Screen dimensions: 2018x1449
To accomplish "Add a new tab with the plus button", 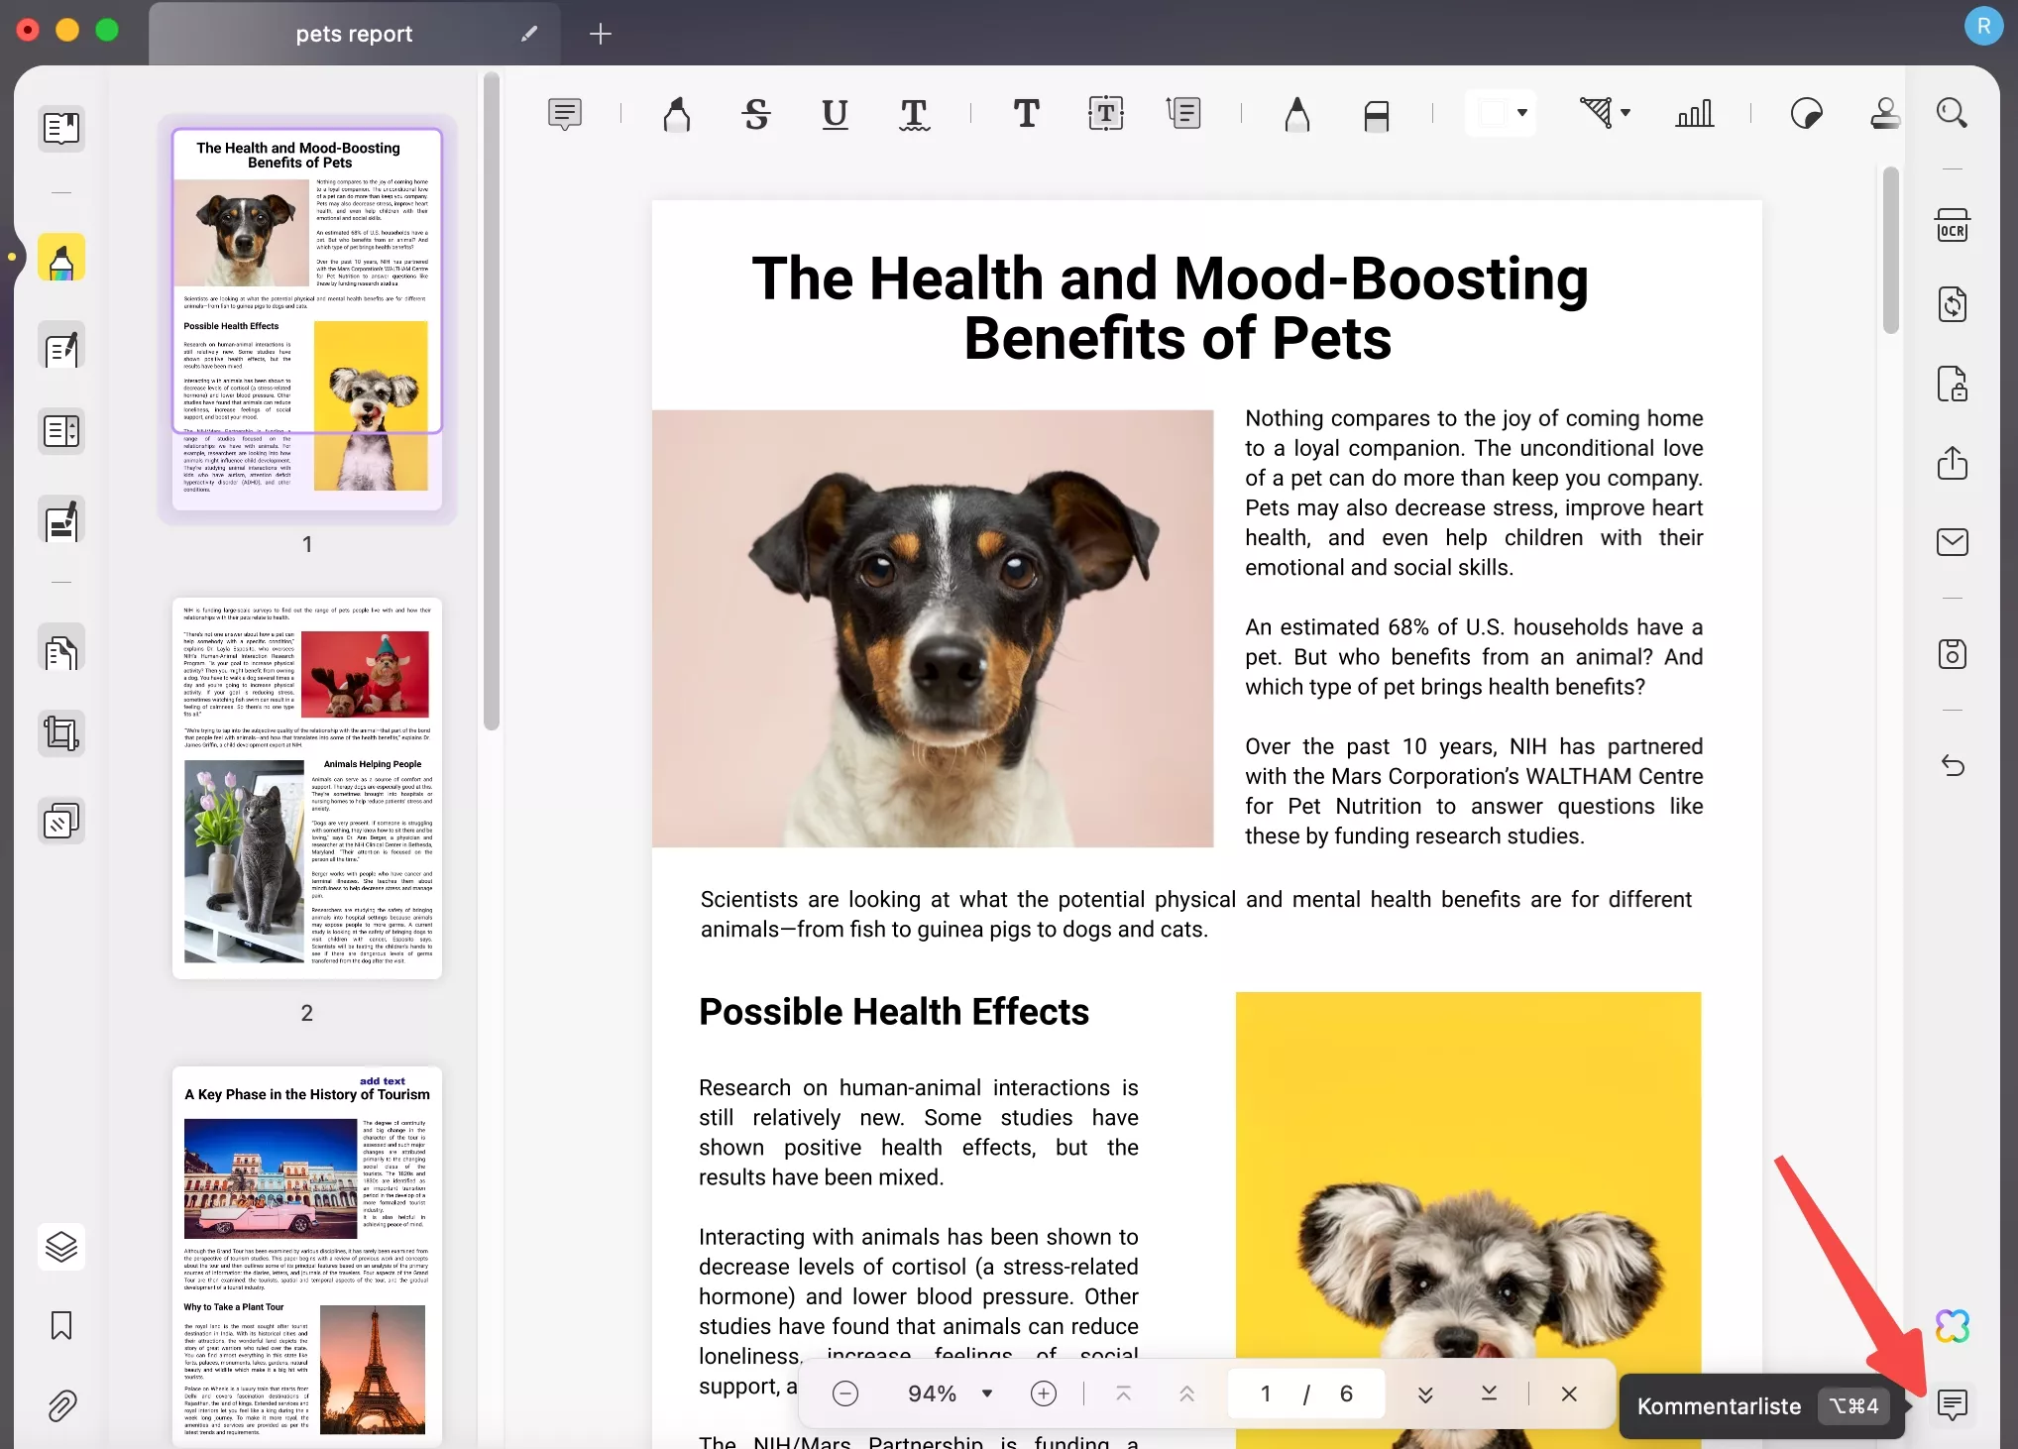I will coord(601,34).
